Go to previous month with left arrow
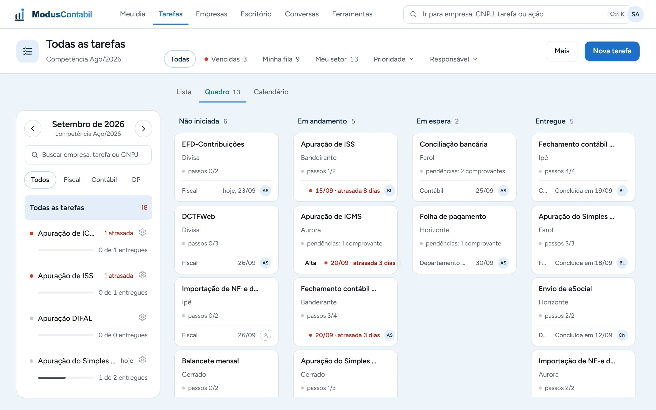Screen dimensions: 656x410 [x=33, y=129]
